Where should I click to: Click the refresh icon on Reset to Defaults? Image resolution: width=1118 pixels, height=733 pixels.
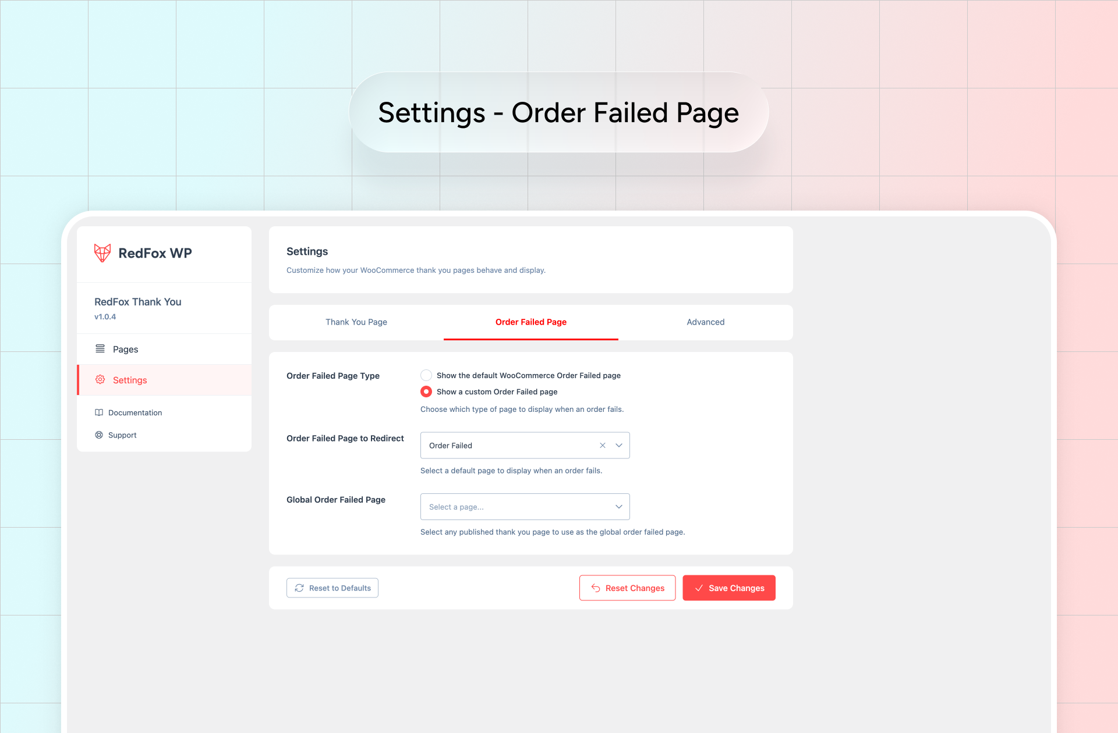pyautogui.click(x=299, y=588)
